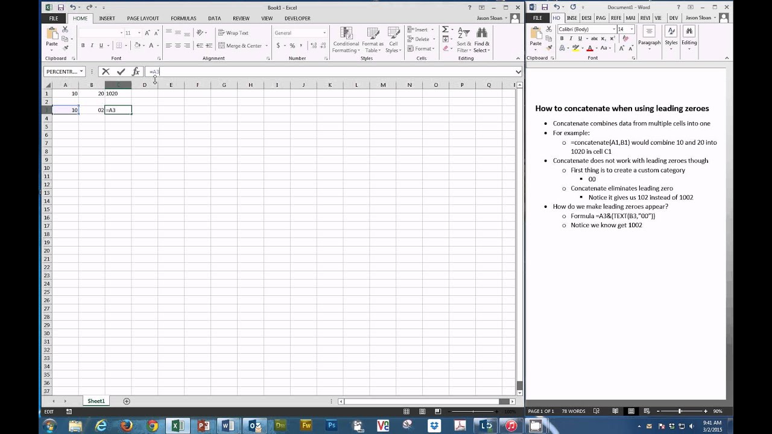
Task: Open the Word font size 14 dropdown
Action: pyautogui.click(x=631, y=29)
